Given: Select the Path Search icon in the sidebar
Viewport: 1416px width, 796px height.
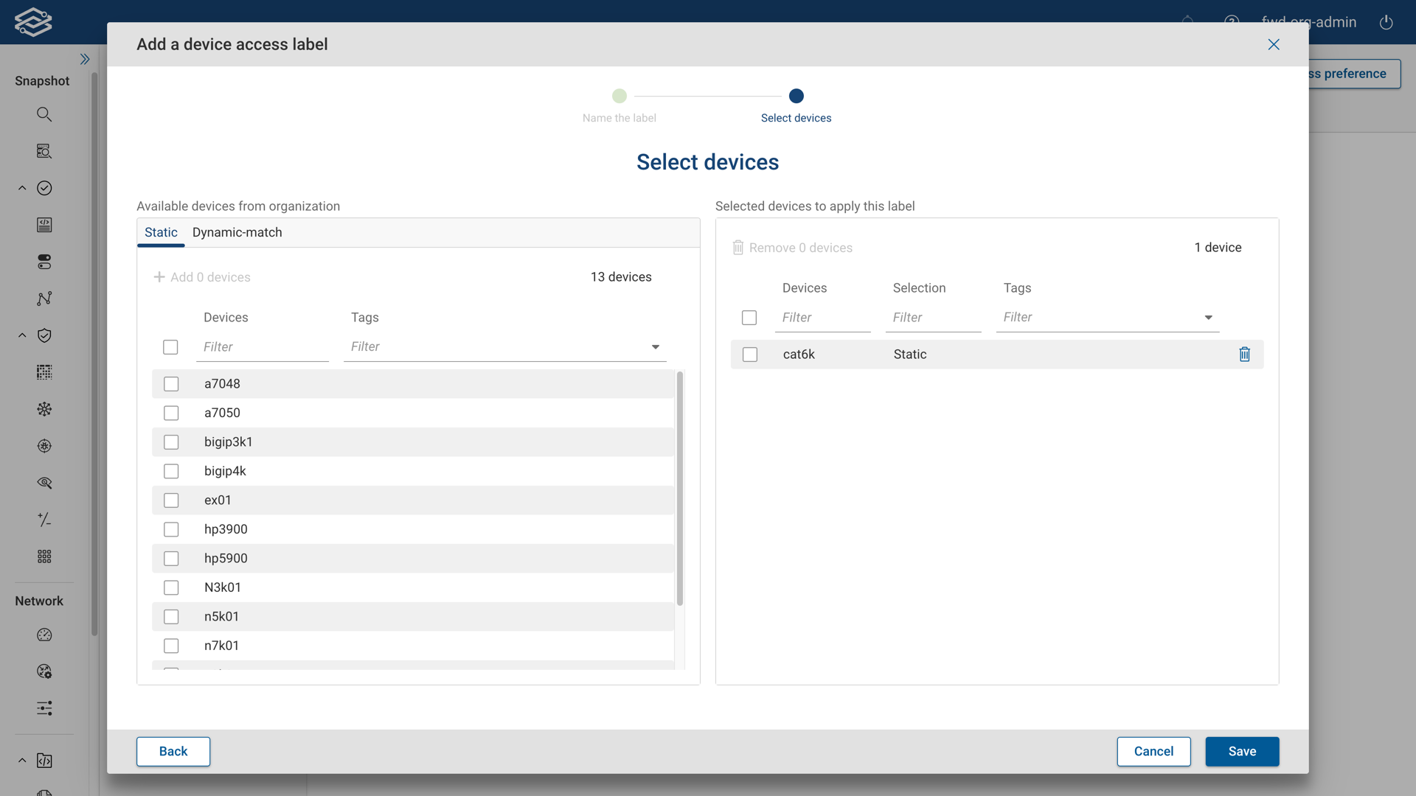Looking at the screenshot, I should 44,151.
